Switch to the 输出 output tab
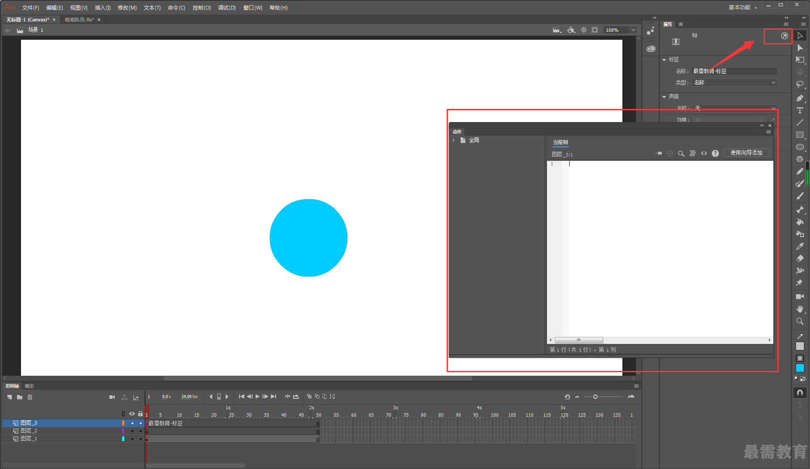Image resolution: width=810 pixels, height=469 pixels. (x=29, y=386)
